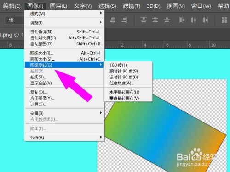Image resolution: width=230 pixels, height=172 pixels.
Task: Select the 图像旋转(G) menu entry
Action: [x=64, y=65]
